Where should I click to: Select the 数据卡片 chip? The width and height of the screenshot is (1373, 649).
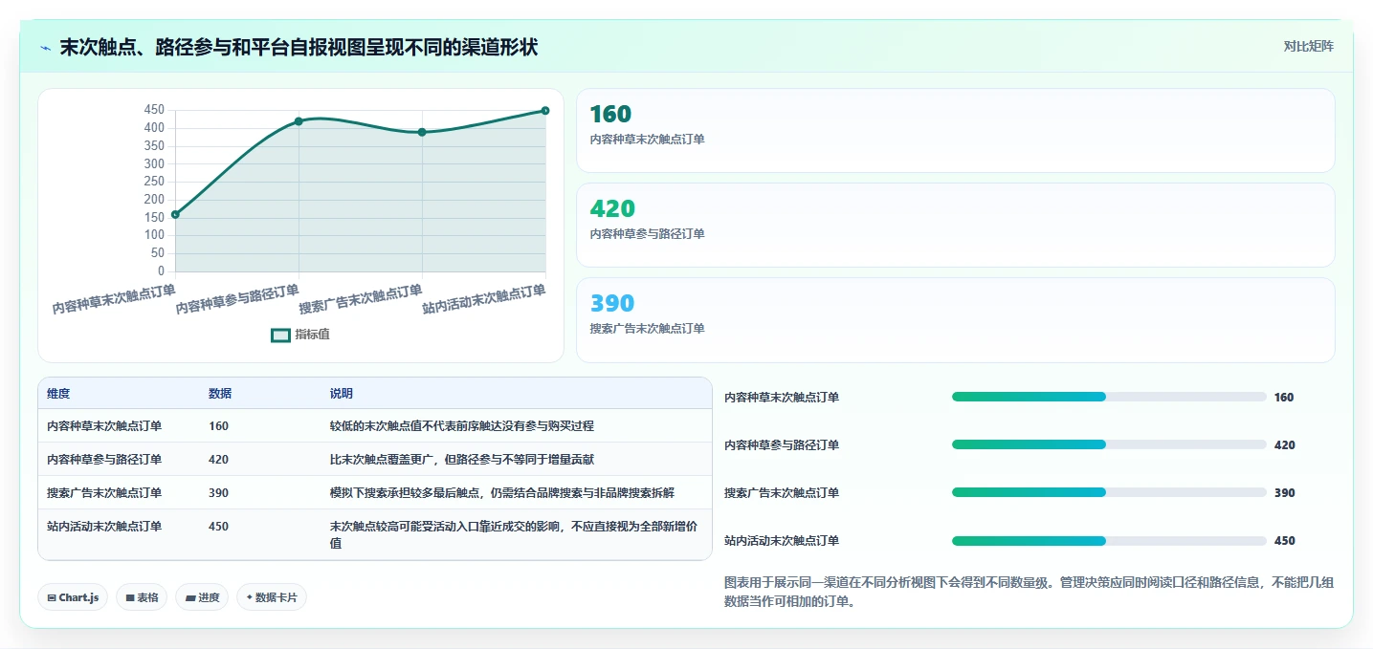coord(272,597)
